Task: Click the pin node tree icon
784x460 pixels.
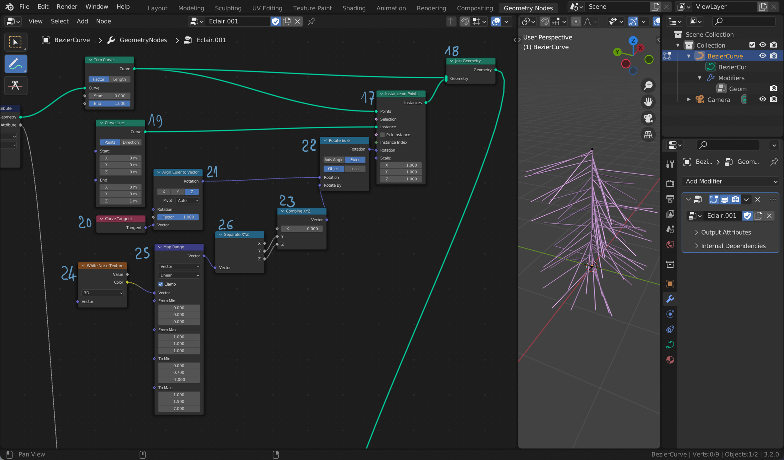Action: click(311, 21)
